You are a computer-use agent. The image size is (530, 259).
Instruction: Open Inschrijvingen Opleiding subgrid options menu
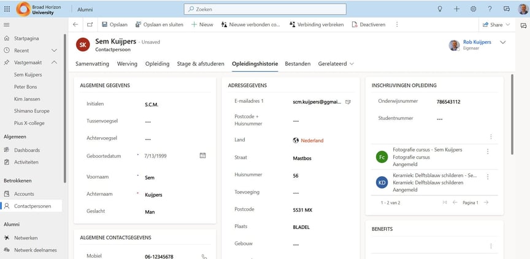[491, 137]
